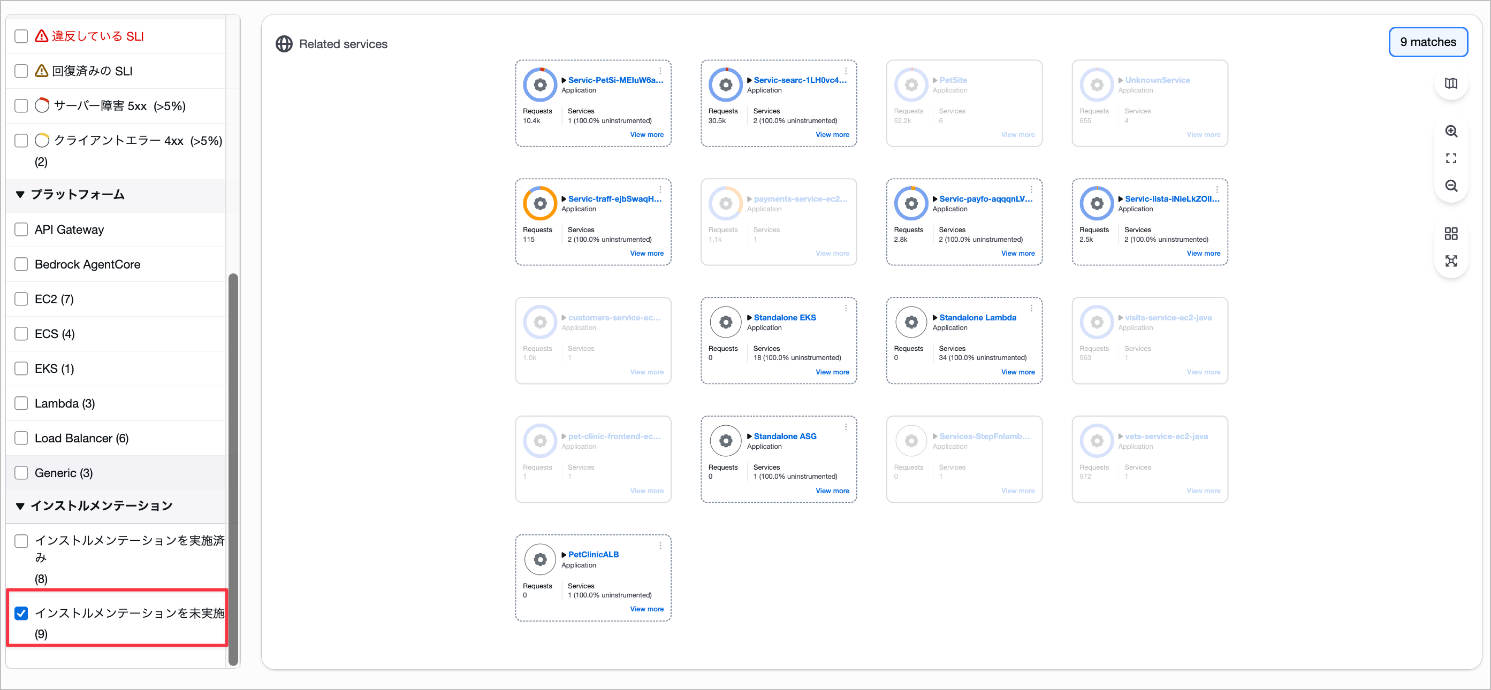Click the fit-to-screen brackets icon
This screenshot has height=690, width=1491.
point(1450,158)
